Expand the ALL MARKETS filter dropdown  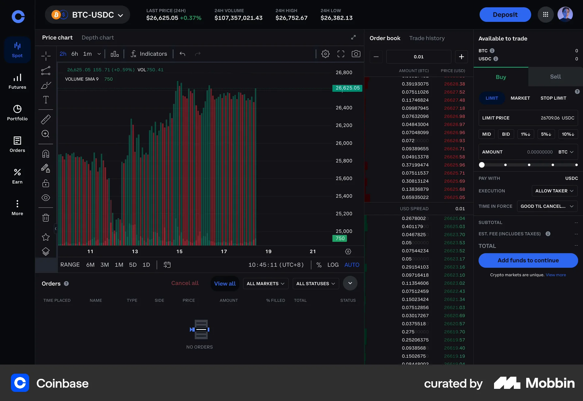click(265, 283)
